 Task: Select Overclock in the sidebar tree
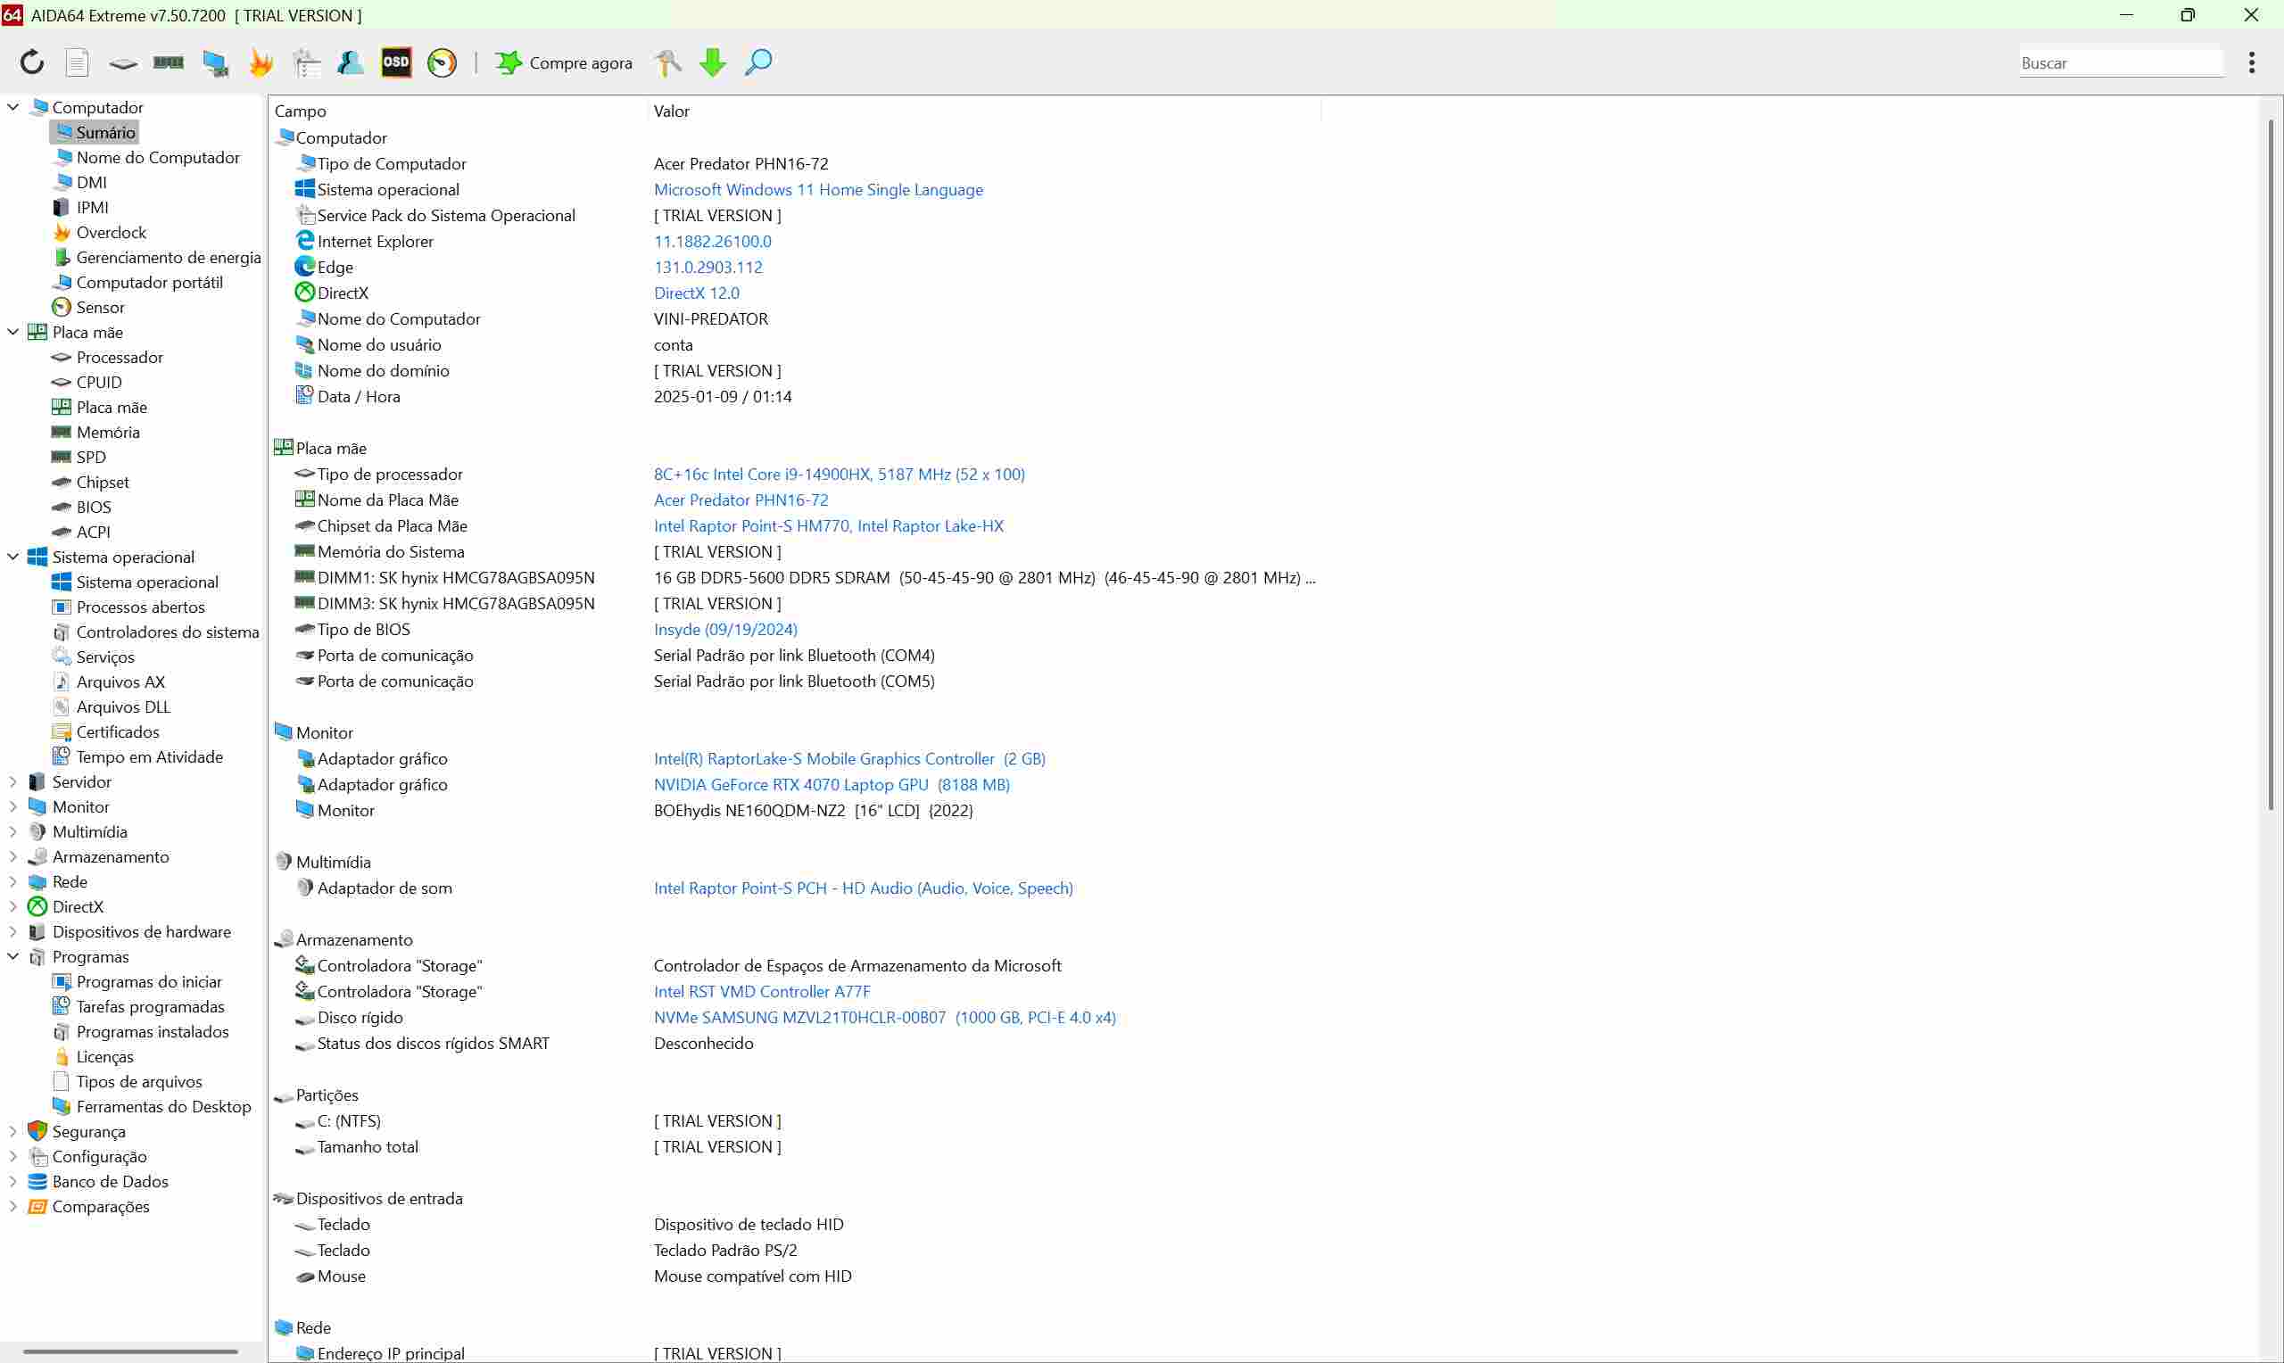(112, 233)
